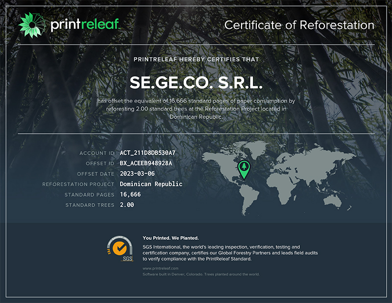Select offset ID value BX_ACEEB948928A
Screen dimensions: 392x303
pos(146,163)
